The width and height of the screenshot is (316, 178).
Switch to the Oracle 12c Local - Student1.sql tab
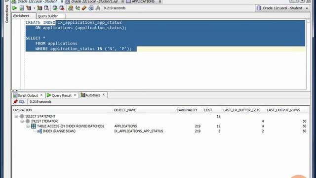[94, 1]
